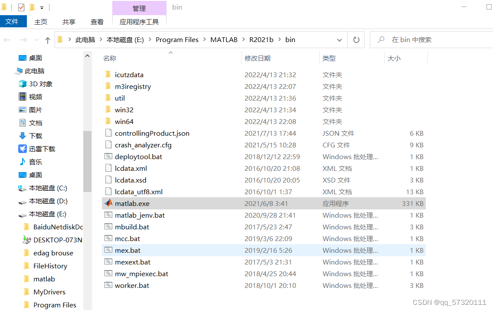This screenshot has height=310, width=493.
Task: Click the 文档 documents icon in sidebar
Action: [x=22, y=123]
